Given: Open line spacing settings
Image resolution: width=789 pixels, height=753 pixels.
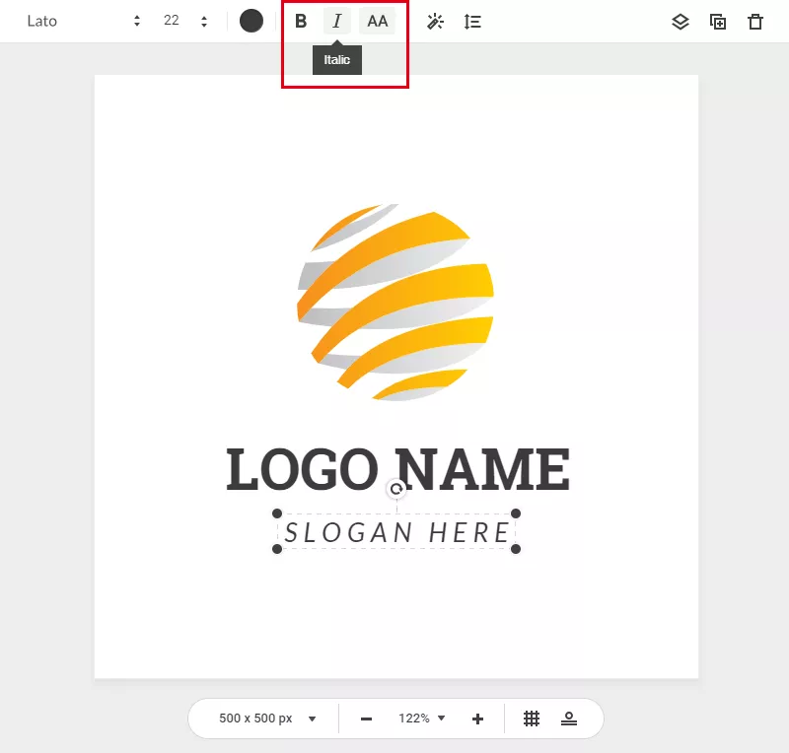Looking at the screenshot, I should tap(472, 22).
